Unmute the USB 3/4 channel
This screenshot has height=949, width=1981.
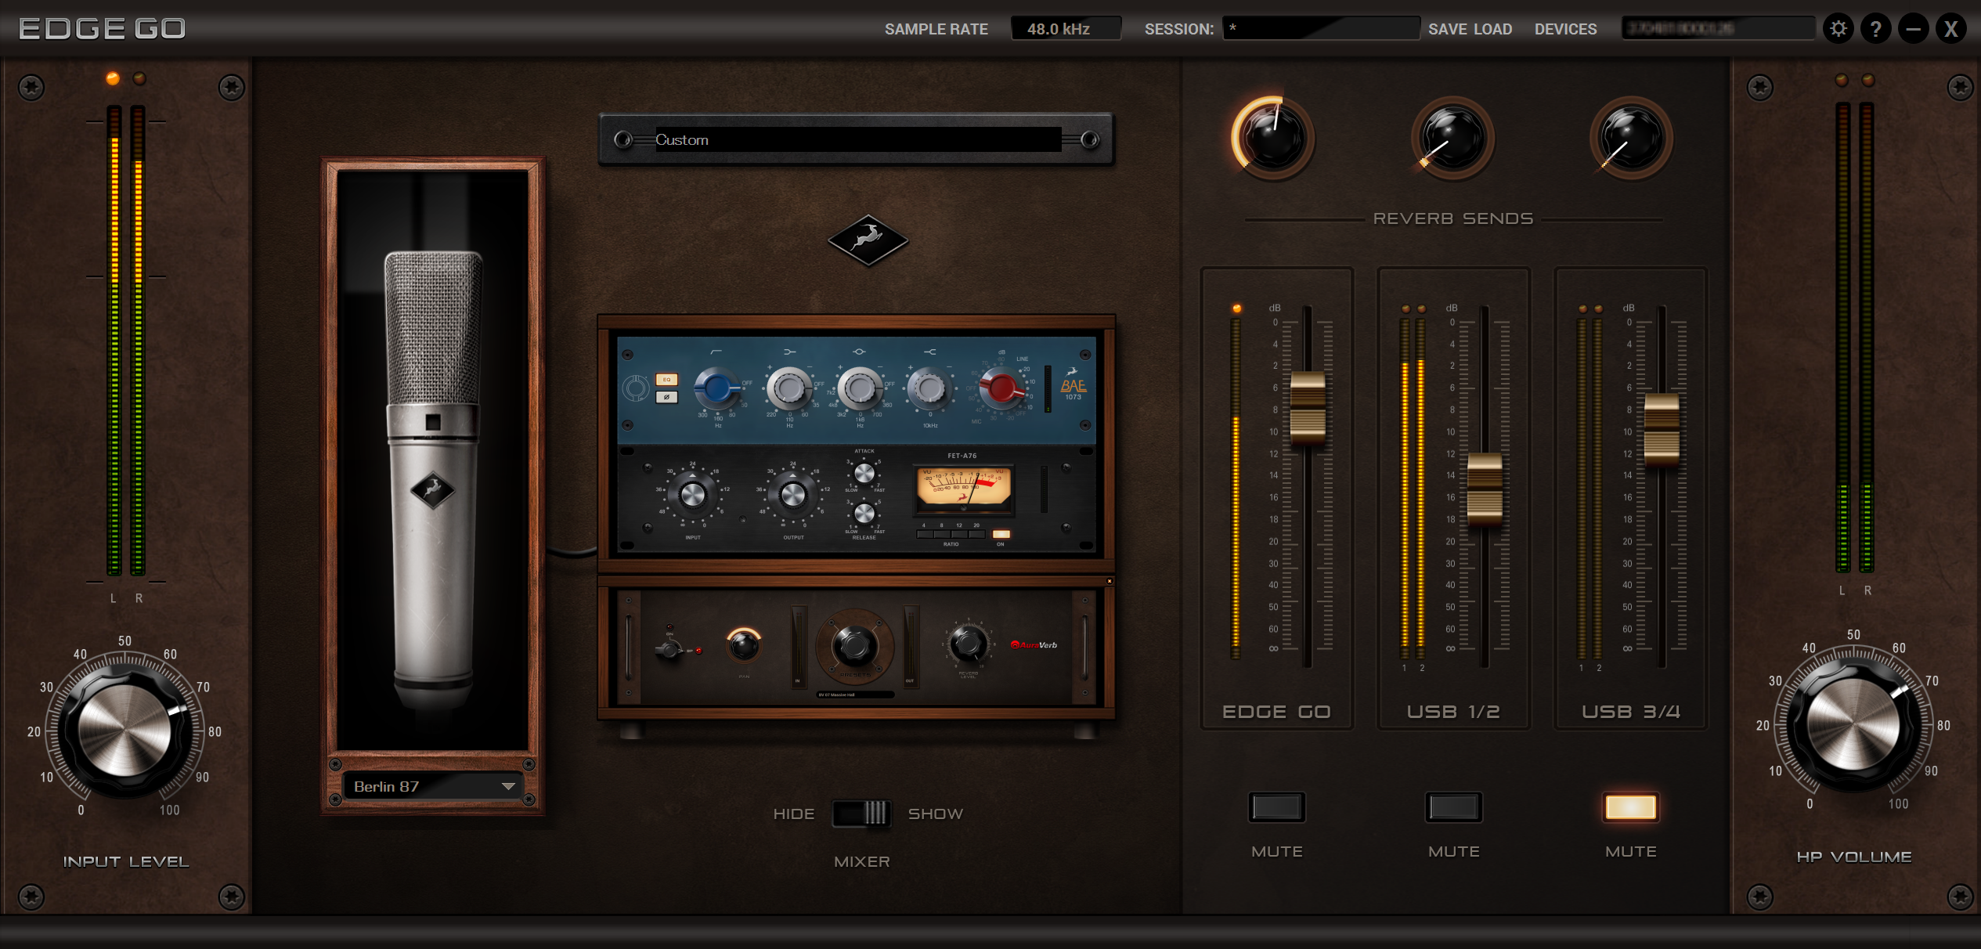[x=1631, y=807]
